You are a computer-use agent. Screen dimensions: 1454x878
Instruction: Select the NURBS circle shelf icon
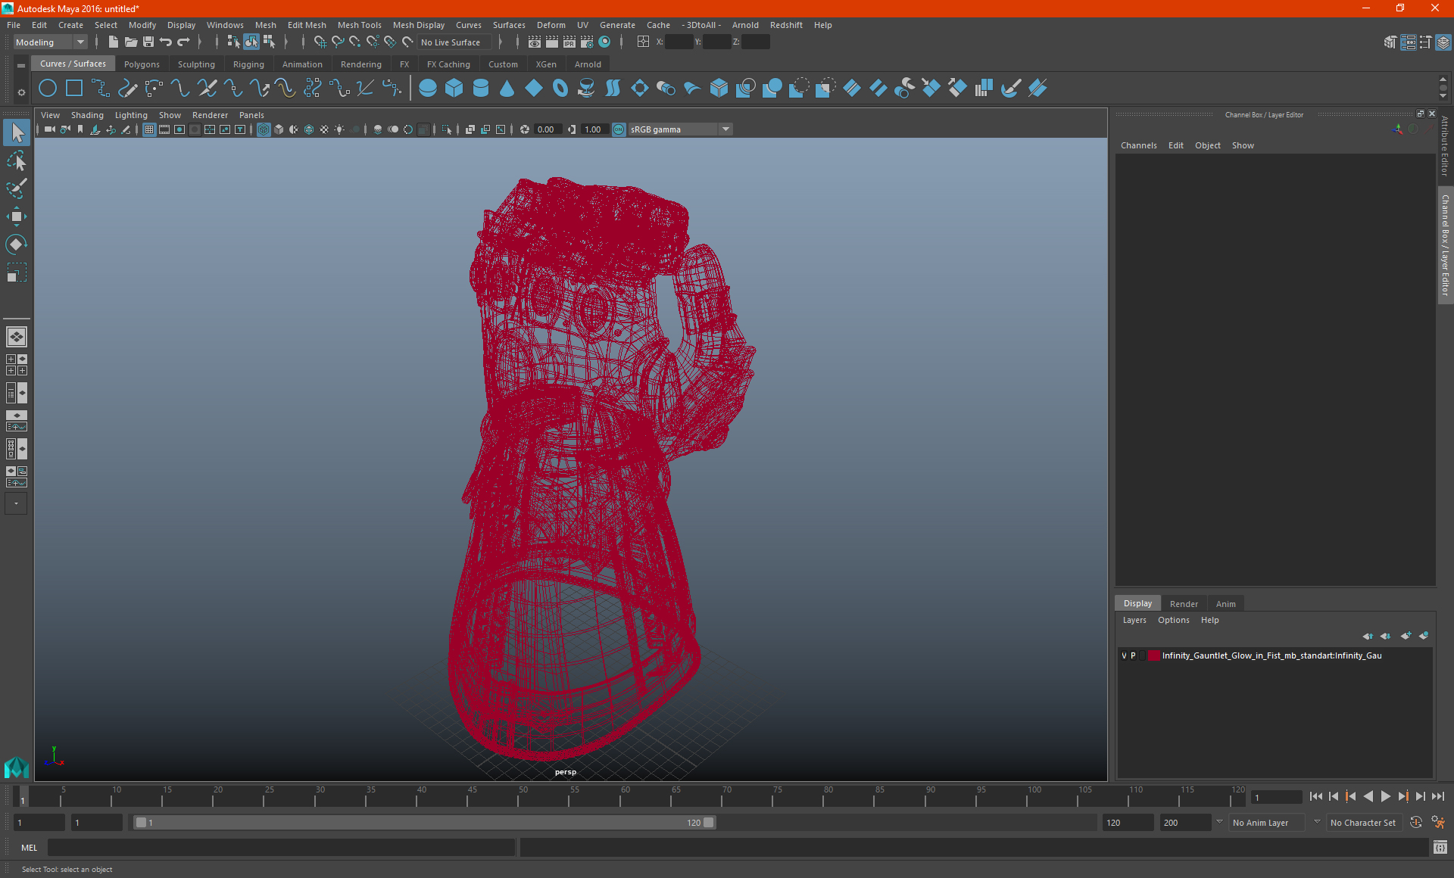[x=47, y=89]
